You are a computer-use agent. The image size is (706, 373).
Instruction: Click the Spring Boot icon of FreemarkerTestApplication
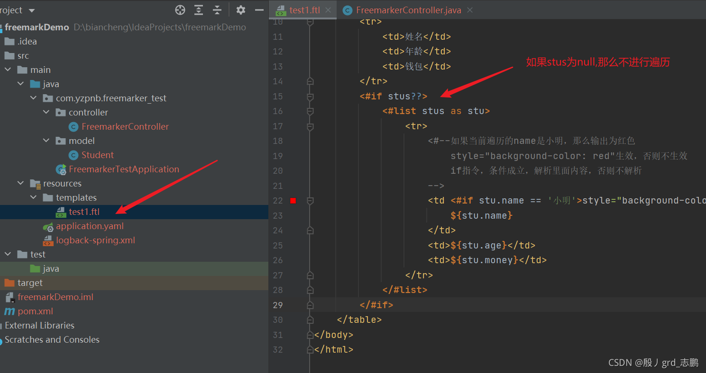click(x=61, y=169)
